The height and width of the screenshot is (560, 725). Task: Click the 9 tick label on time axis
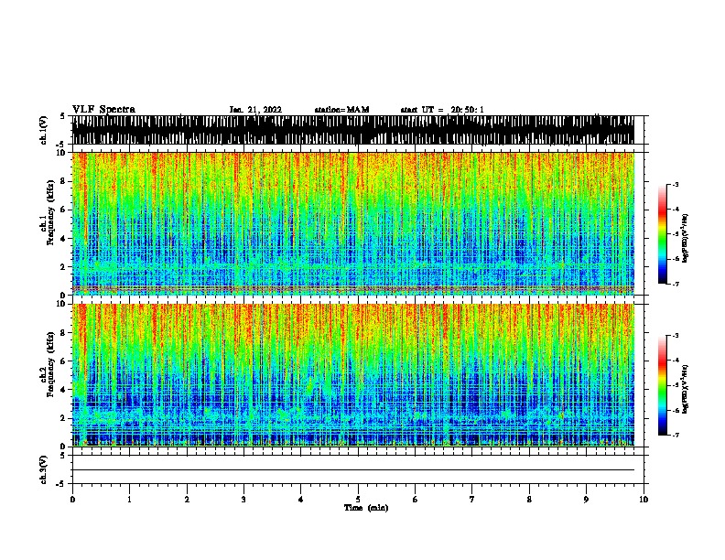(586, 500)
